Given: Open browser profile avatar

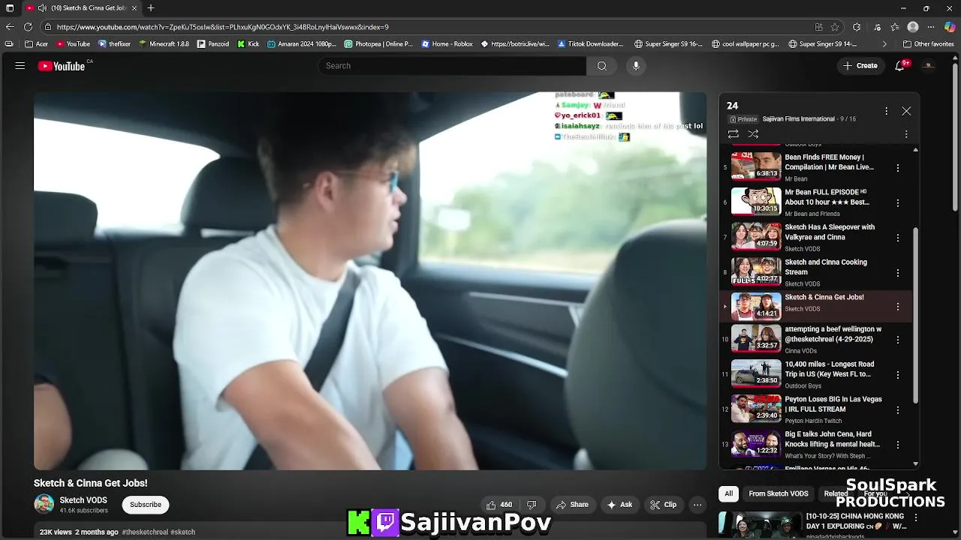Looking at the screenshot, I should (913, 27).
